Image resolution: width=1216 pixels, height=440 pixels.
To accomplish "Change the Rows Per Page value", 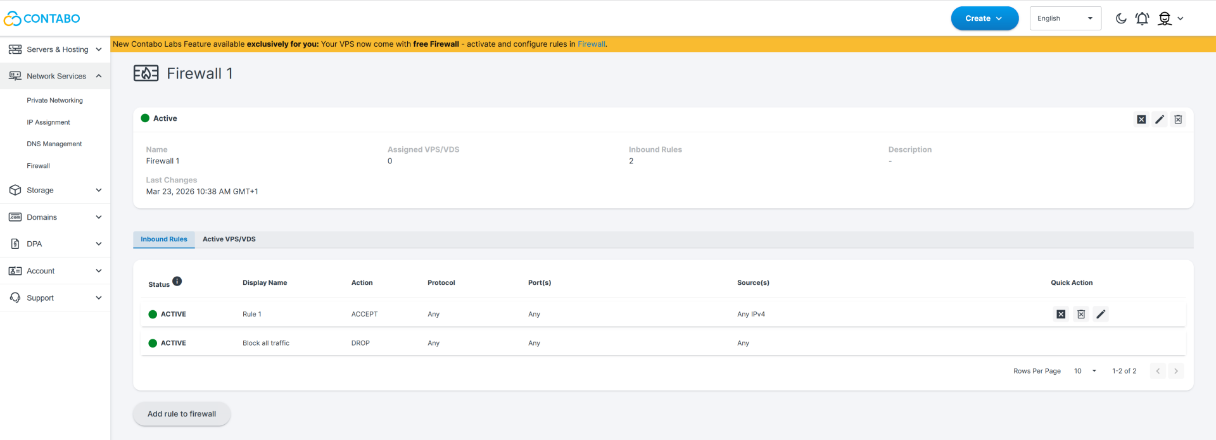I will pyautogui.click(x=1085, y=371).
